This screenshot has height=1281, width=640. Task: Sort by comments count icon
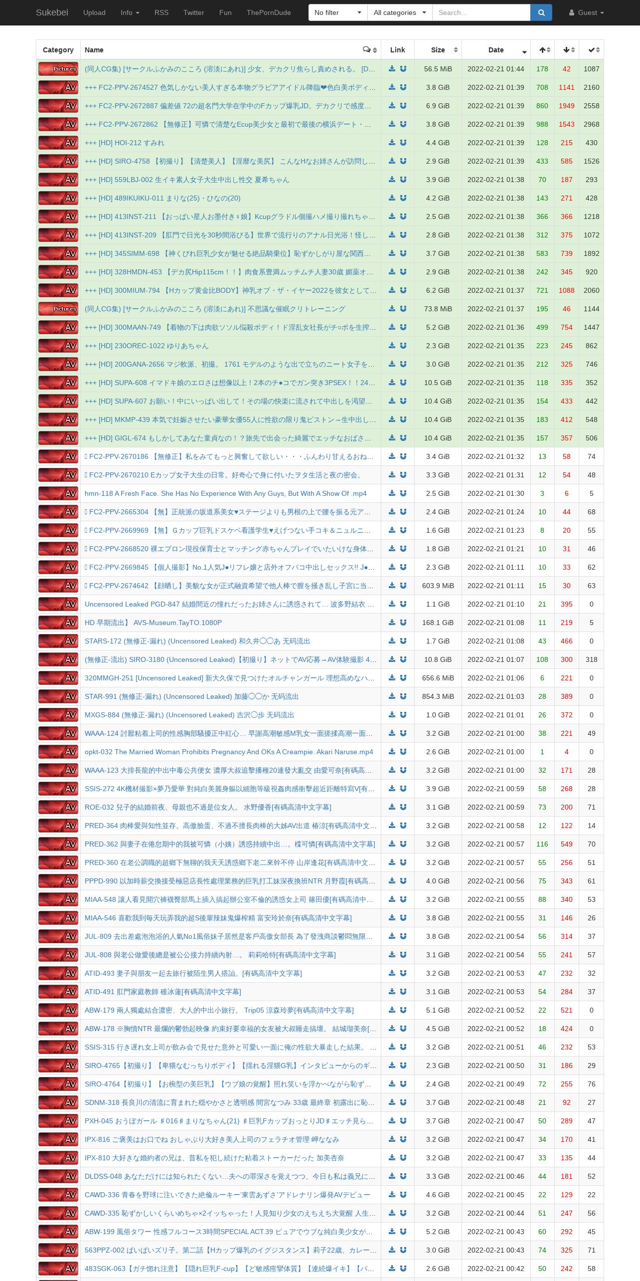(369, 50)
